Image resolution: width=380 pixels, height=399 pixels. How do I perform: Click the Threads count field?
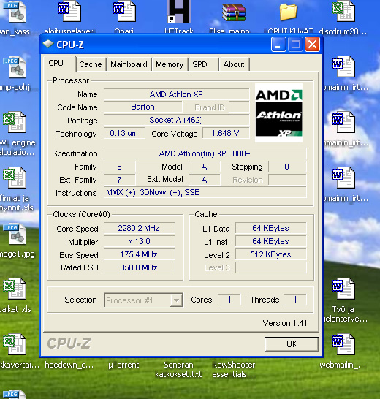(x=295, y=300)
